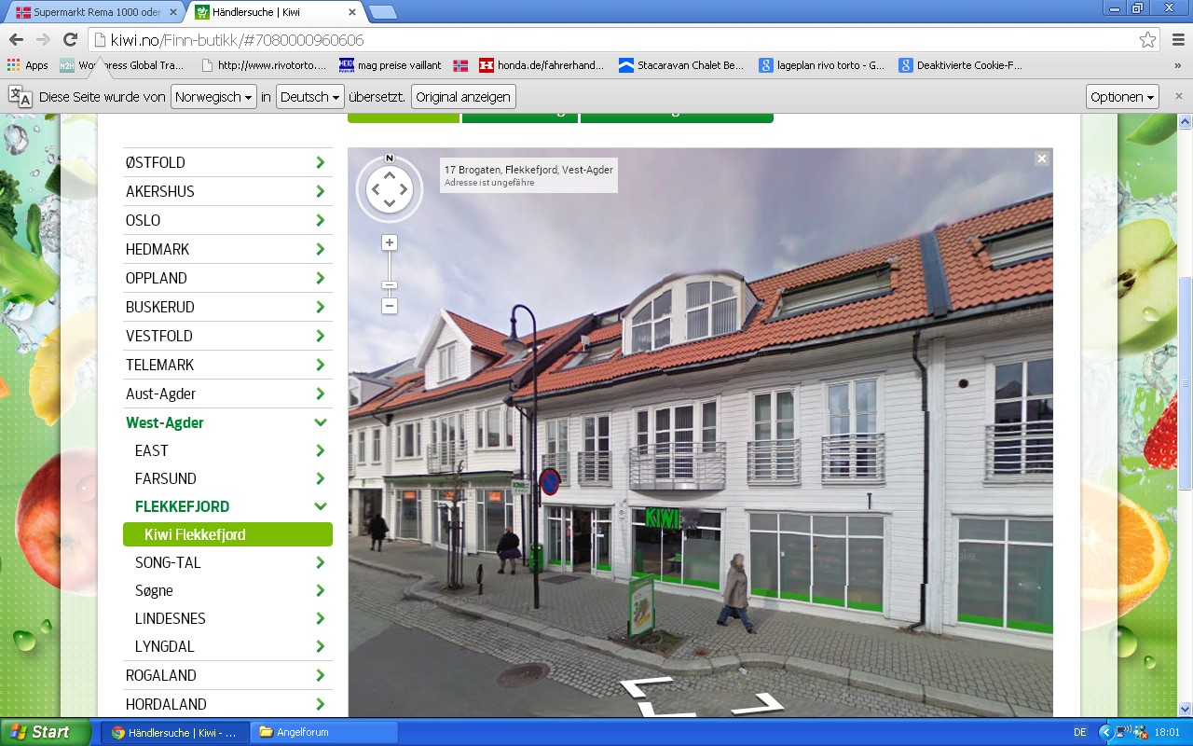Screen dimensions: 1193x746
Task: Select the Kiwi Flekkefjord store
Action: [x=227, y=534]
